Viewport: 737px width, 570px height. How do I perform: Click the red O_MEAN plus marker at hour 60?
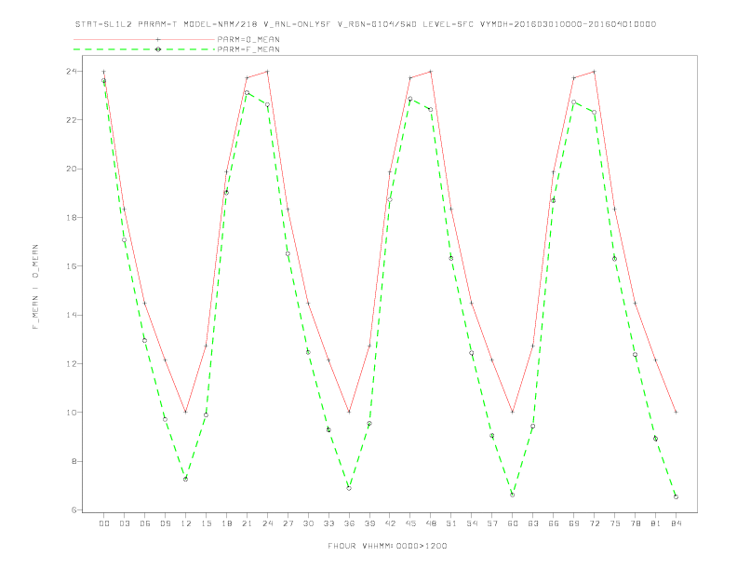[x=513, y=412]
